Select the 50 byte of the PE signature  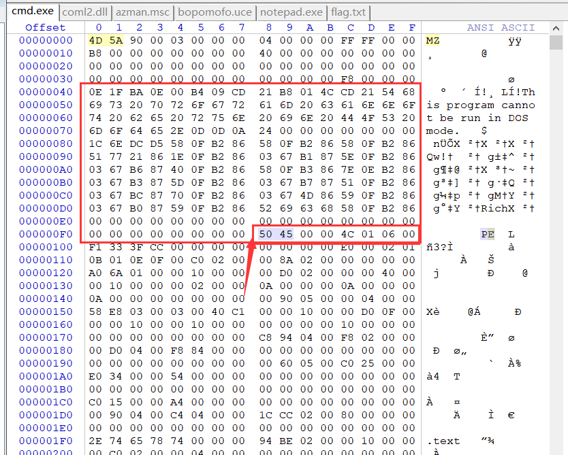(266, 234)
